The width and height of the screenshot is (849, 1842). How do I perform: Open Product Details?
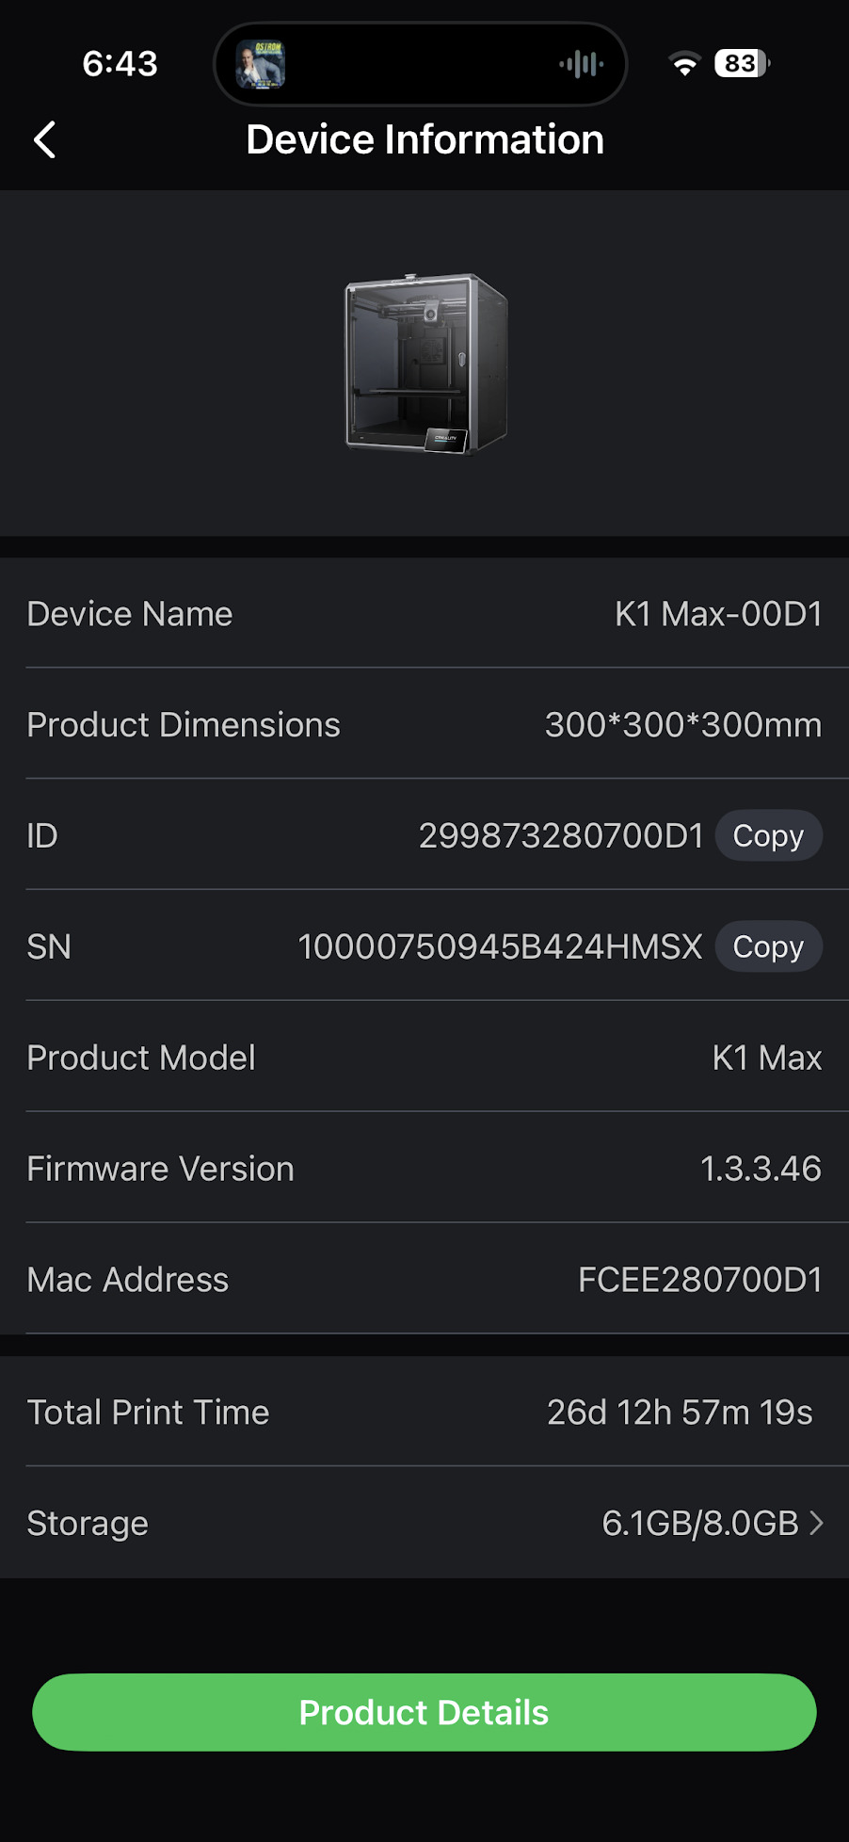pos(424,1712)
